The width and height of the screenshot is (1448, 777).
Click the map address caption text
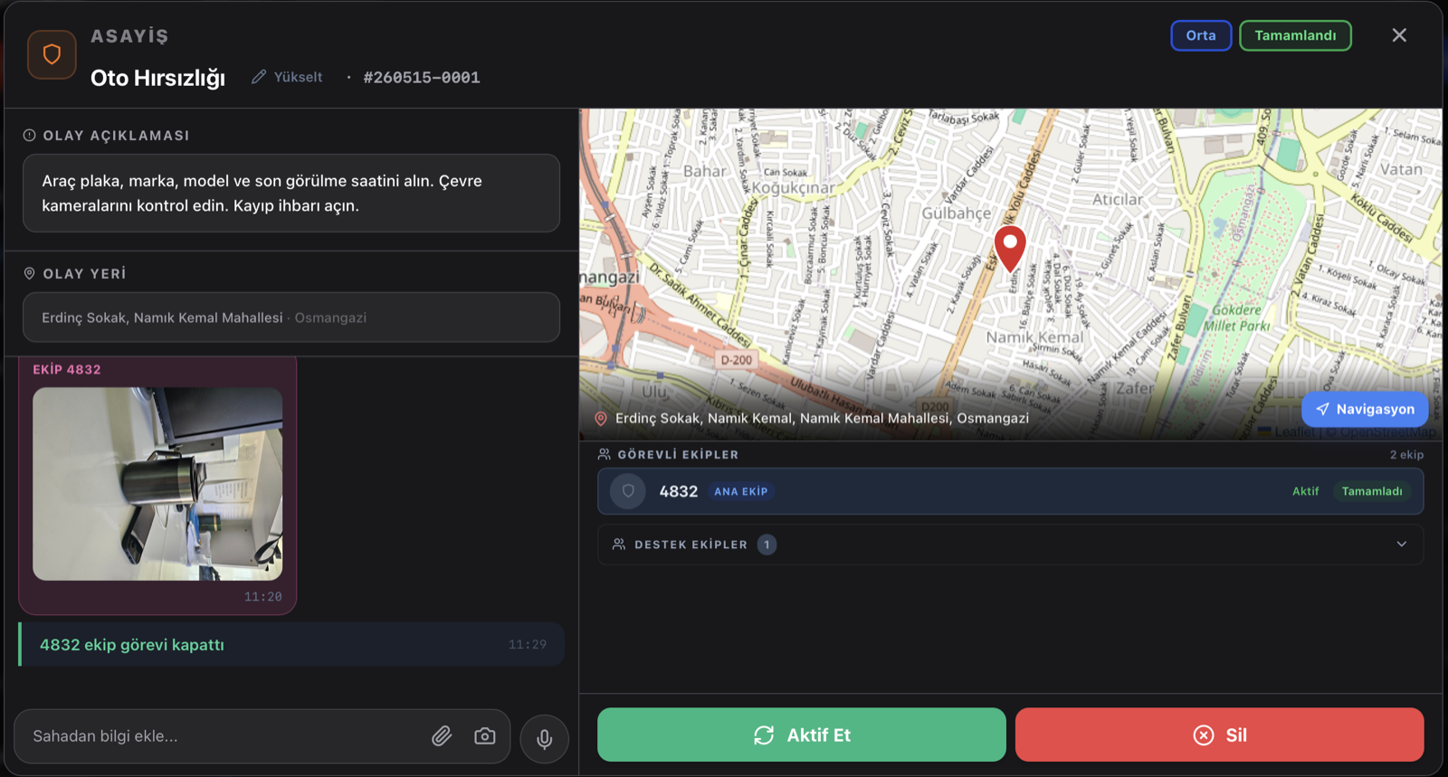(822, 418)
